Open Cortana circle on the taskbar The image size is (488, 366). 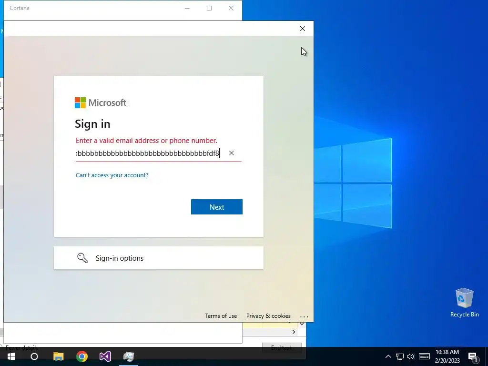[34, 356]
